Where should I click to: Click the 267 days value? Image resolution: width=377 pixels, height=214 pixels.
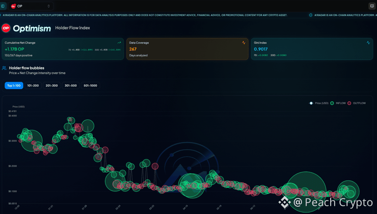133,49
